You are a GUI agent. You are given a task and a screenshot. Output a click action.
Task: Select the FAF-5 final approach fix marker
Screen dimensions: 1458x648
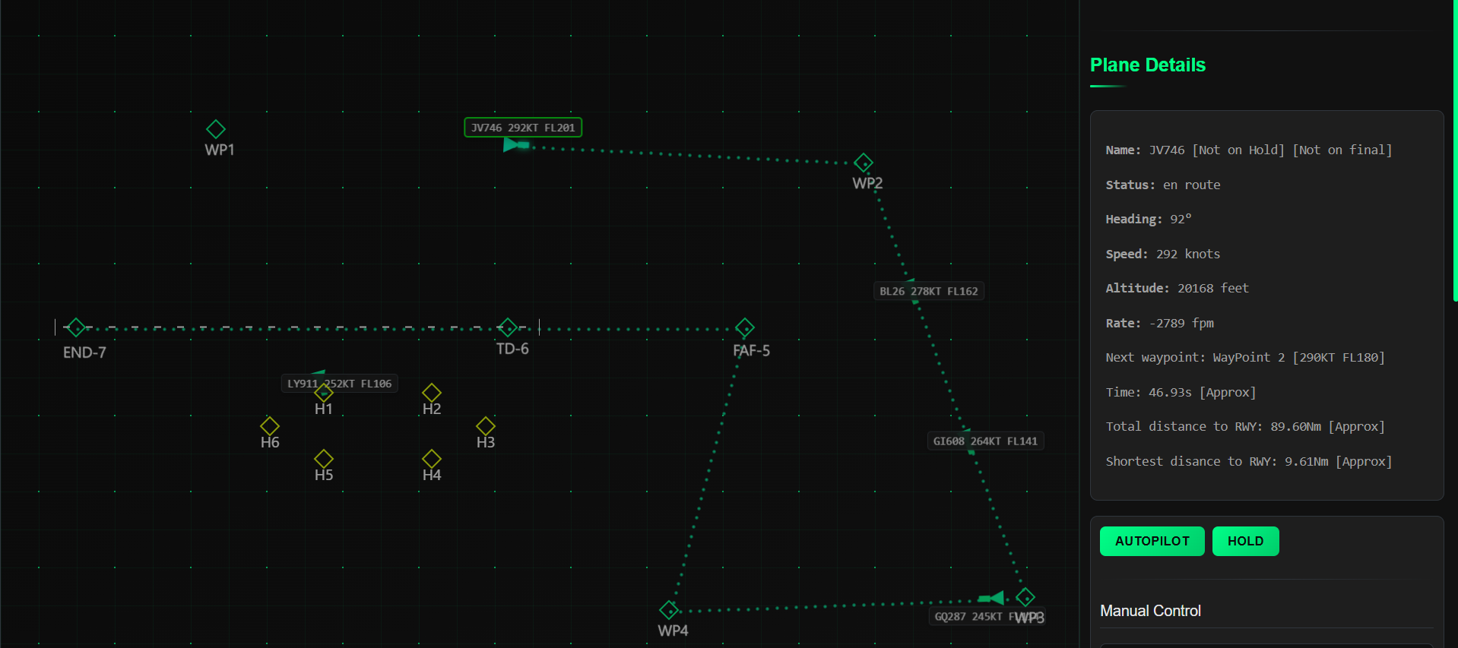[745, 327]
